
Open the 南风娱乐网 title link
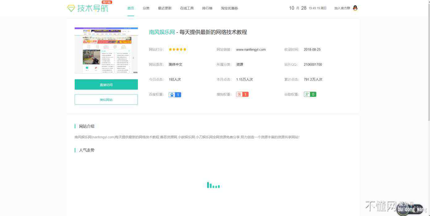(x=162, y=32)
